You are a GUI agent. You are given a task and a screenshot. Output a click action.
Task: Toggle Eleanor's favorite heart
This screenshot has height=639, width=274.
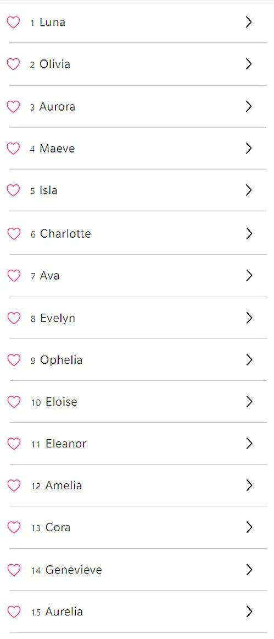coord(14,444)
